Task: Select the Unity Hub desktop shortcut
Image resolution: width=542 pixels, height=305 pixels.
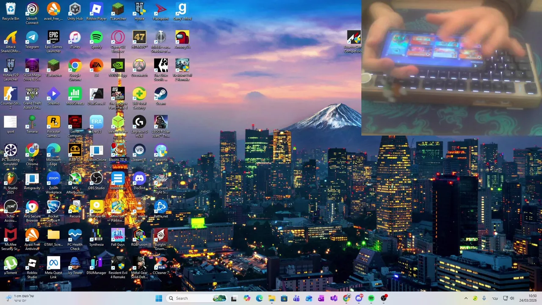Action: tap(75, 11)
